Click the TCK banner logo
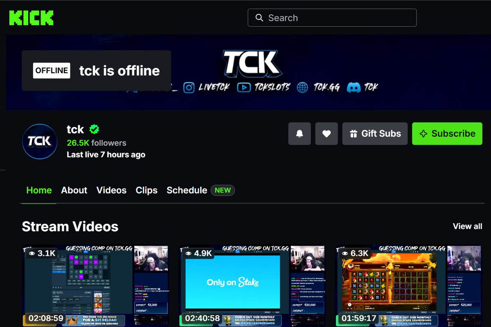 [x=252, y=64]
